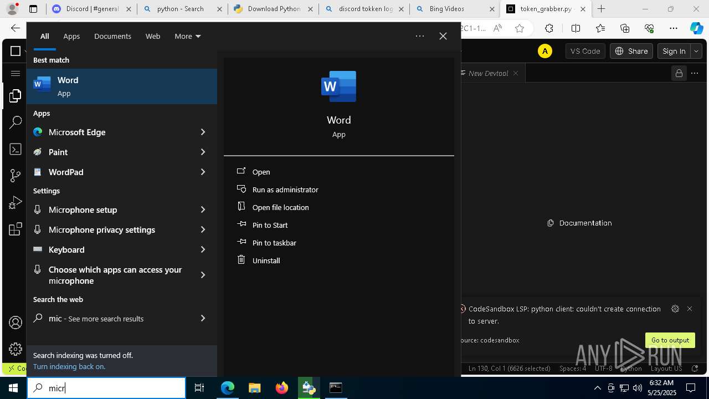Select WordPad in Apps results

click(111, 172)
